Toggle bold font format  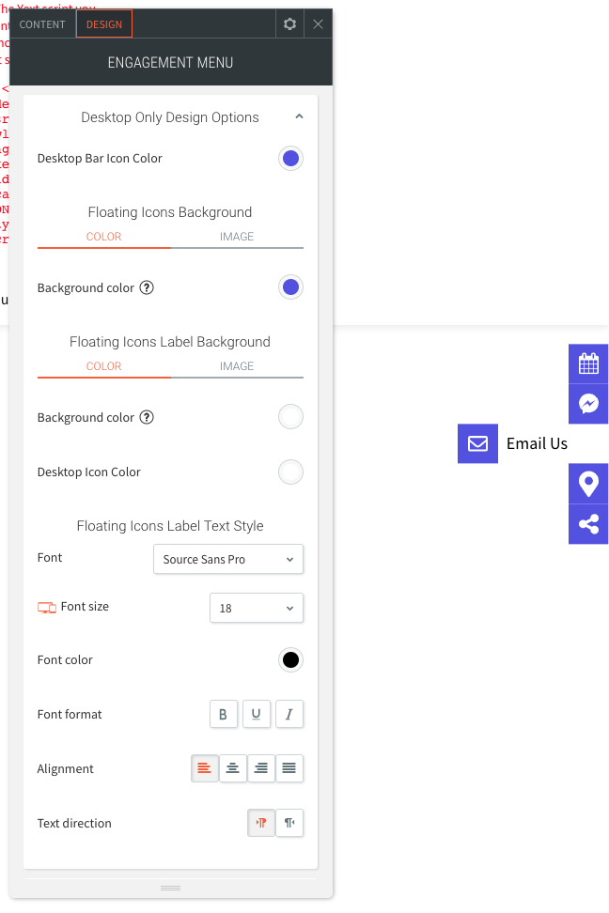click(223, 715)
